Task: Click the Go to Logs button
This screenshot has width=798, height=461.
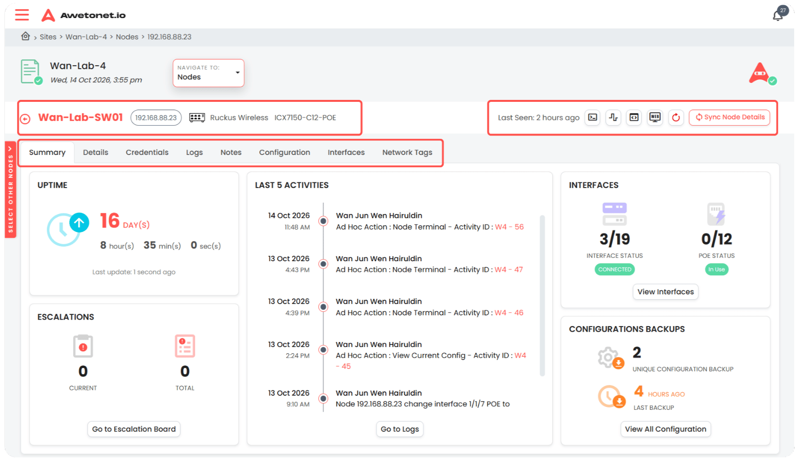Action: (x=400, y=429)
